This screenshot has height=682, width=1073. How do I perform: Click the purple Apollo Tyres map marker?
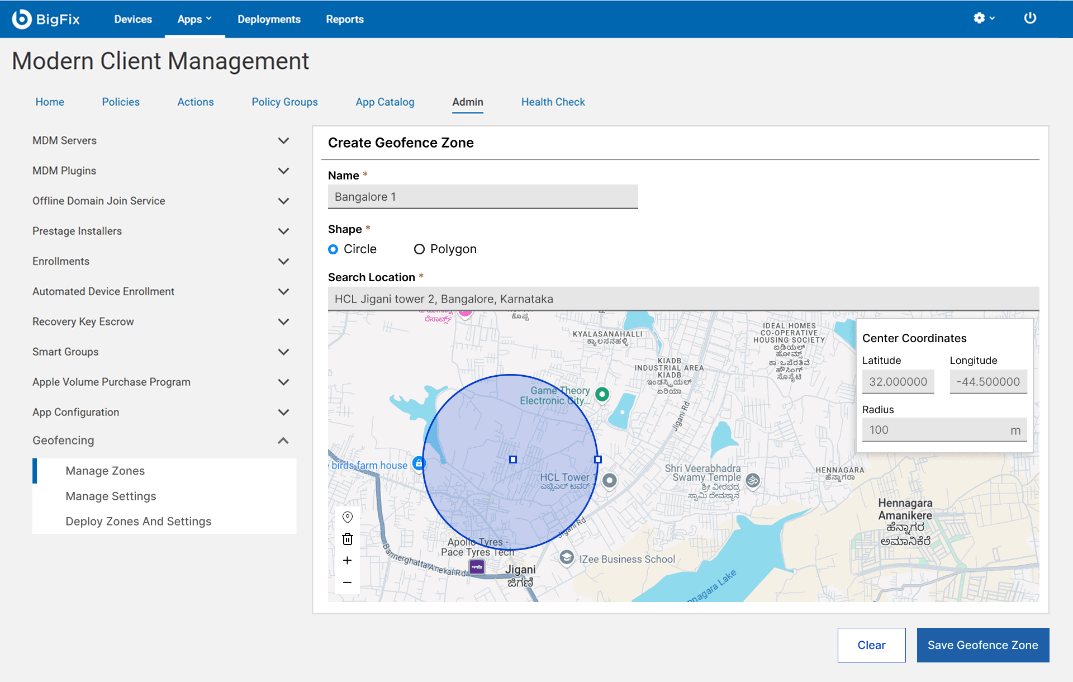pos(477,567)
